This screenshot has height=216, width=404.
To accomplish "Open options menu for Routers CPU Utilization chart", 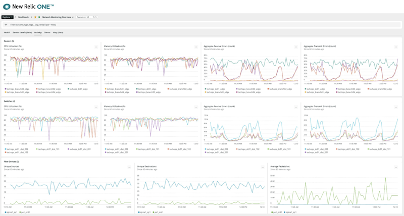I will click(x=96, y=47).
